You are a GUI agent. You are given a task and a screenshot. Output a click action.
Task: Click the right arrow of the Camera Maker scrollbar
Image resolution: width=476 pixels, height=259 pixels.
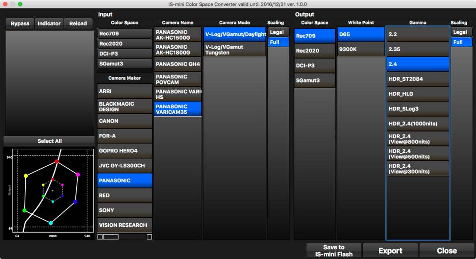(x=149, y=237)
